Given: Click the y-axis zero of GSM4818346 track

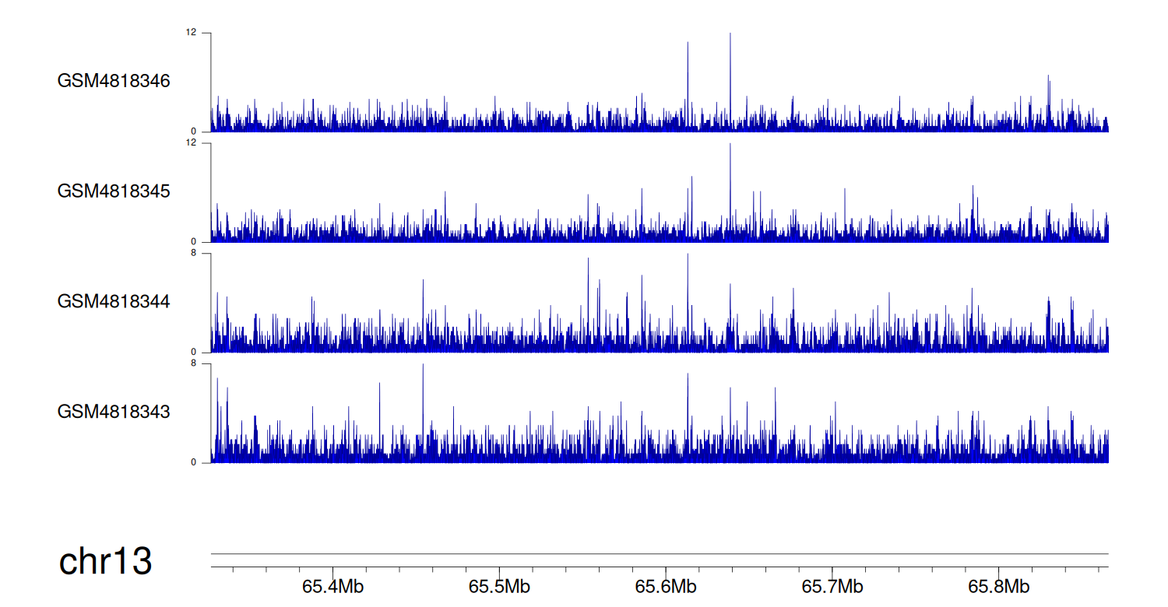Looking at the screenshot, I should click(194, 132).
